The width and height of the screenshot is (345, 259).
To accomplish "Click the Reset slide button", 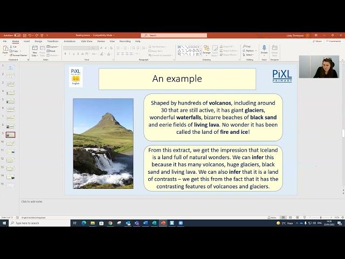I will (x=51, y=51).
